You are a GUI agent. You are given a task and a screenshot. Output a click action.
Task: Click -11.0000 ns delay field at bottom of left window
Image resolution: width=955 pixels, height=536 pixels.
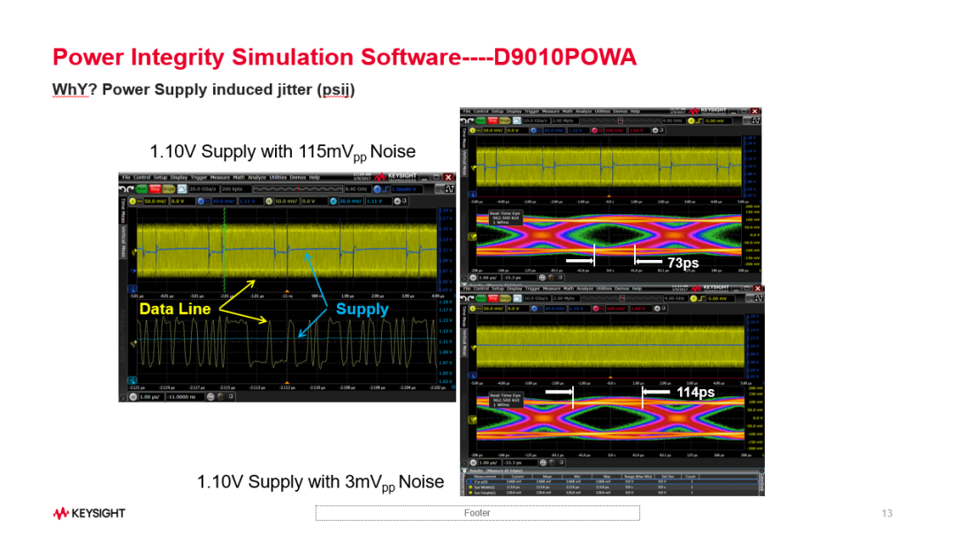pos(185,396)
